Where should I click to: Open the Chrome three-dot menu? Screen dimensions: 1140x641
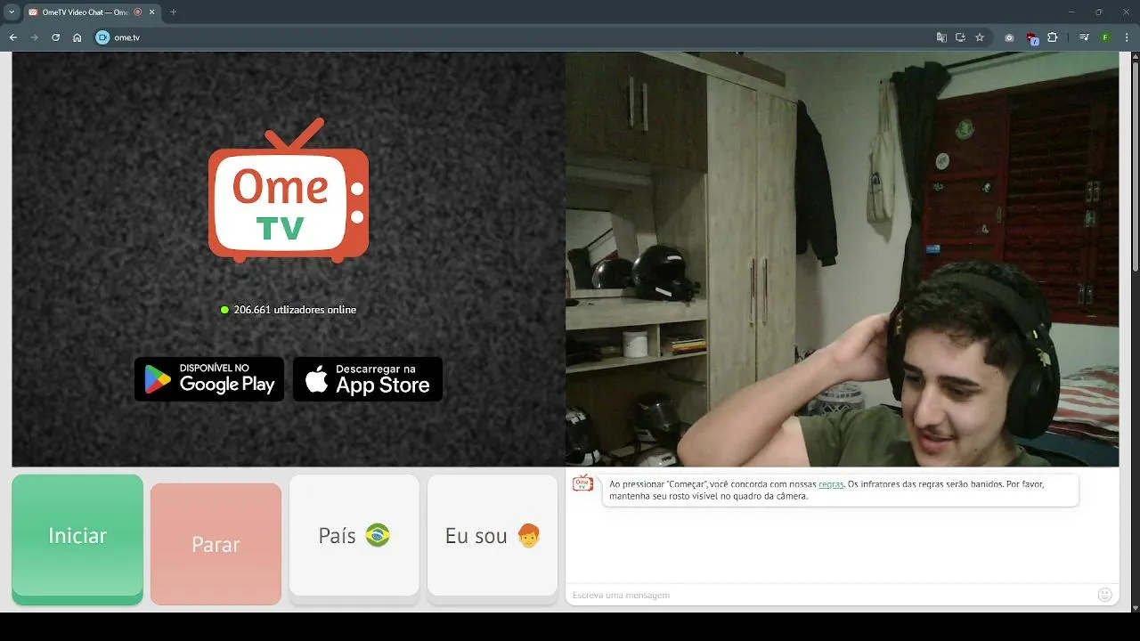1127,37
